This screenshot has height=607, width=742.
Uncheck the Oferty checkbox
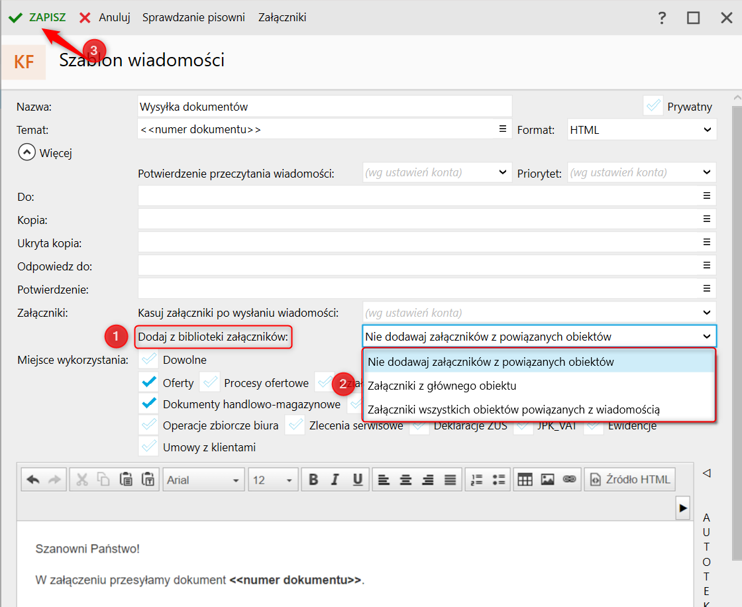[x=149, y=382]
